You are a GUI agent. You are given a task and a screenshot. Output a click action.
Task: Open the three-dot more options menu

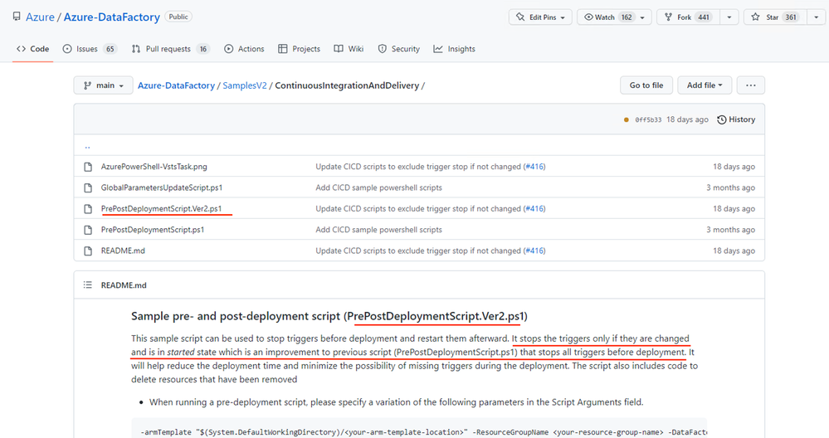coord(751,85)
